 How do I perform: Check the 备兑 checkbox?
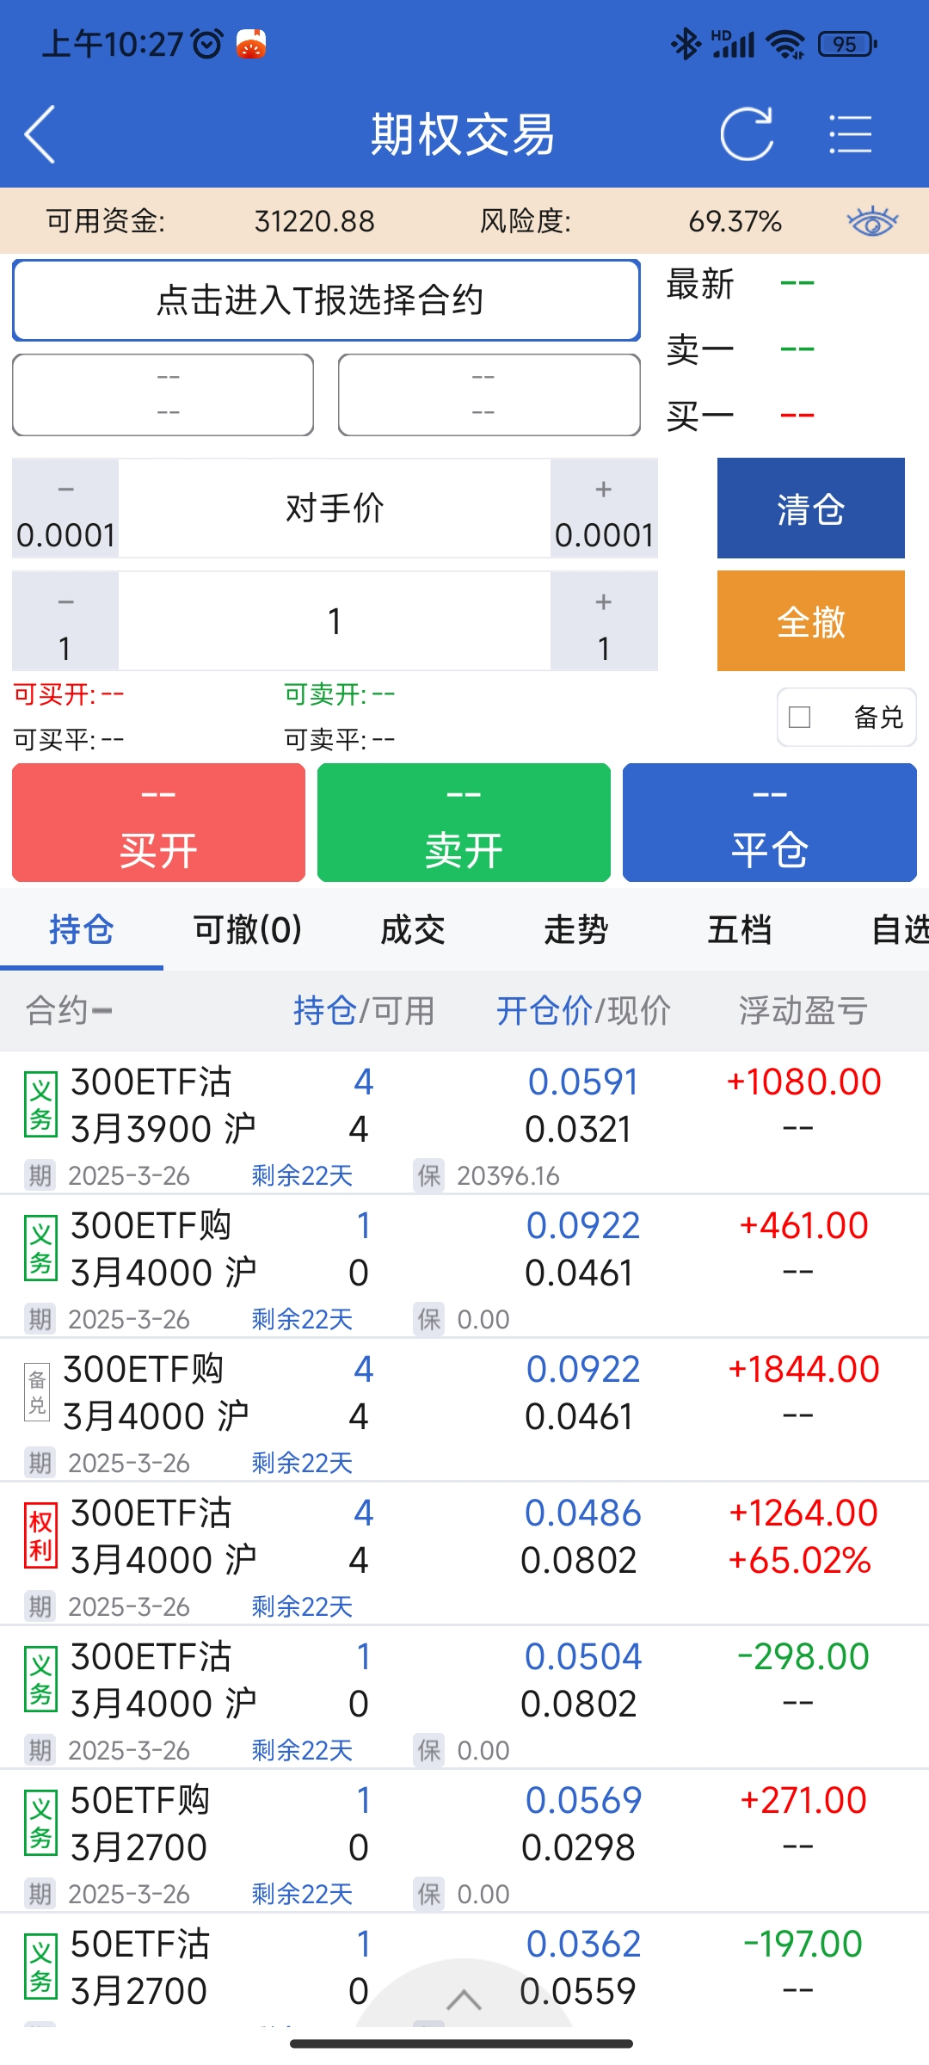800,717
